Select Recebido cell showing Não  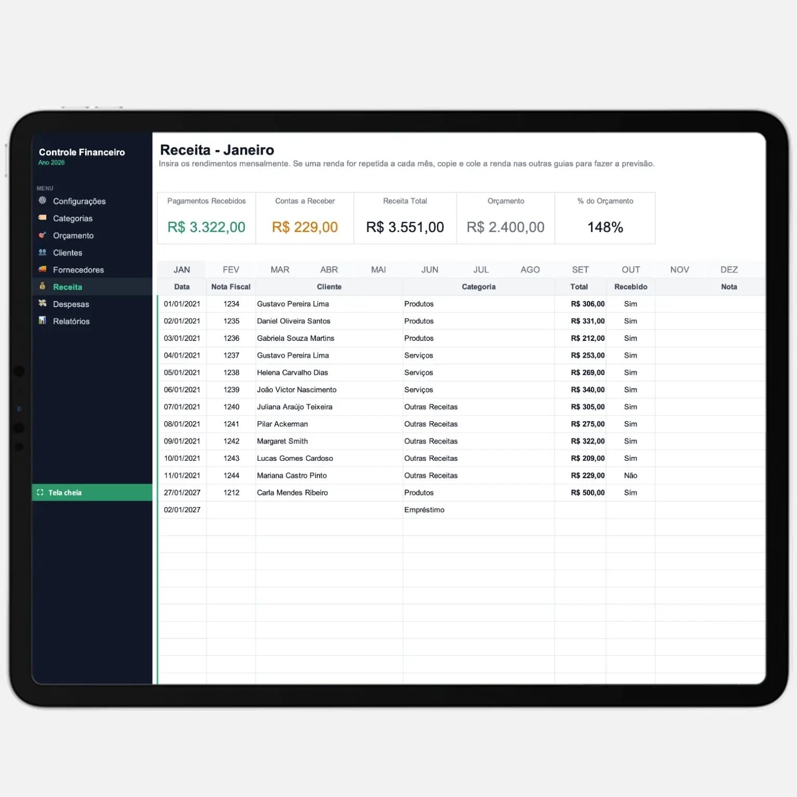coord(630,475)
